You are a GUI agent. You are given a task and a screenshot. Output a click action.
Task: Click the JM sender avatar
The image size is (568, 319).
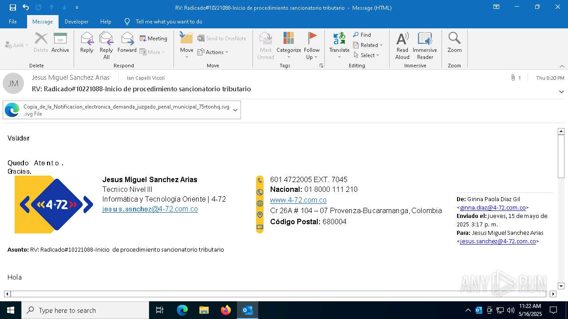point(13,83)
